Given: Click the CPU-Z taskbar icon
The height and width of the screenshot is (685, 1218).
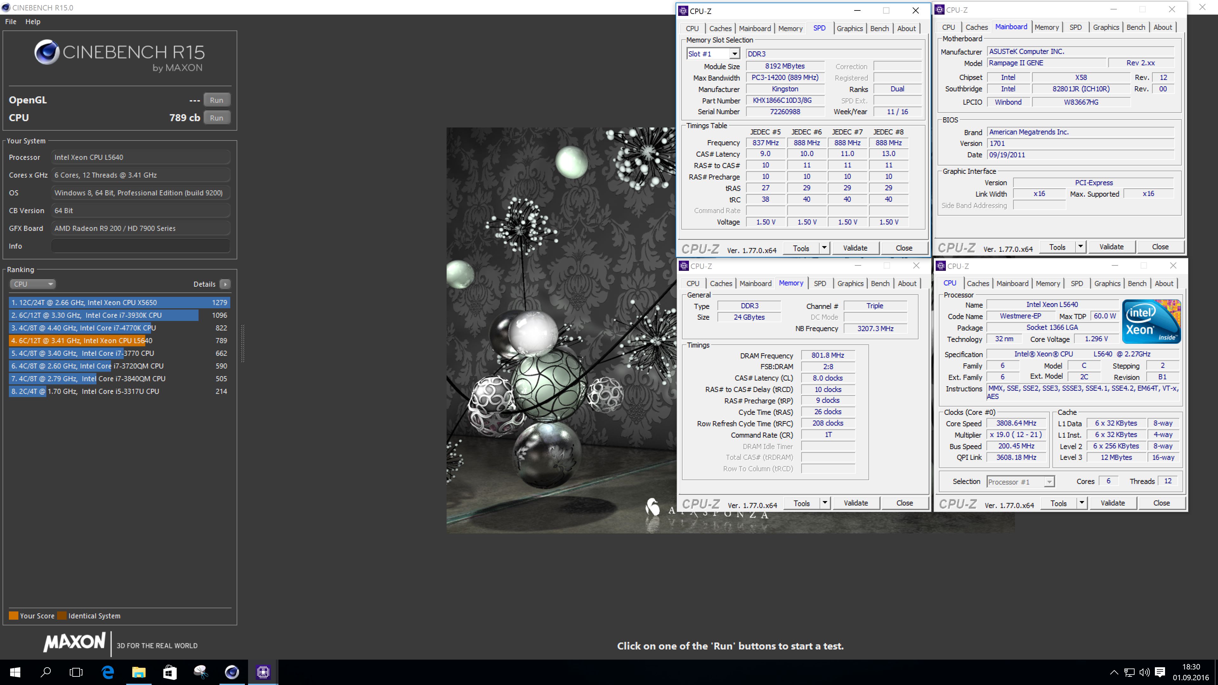Looking at the screenshot, I should [263, 672].
